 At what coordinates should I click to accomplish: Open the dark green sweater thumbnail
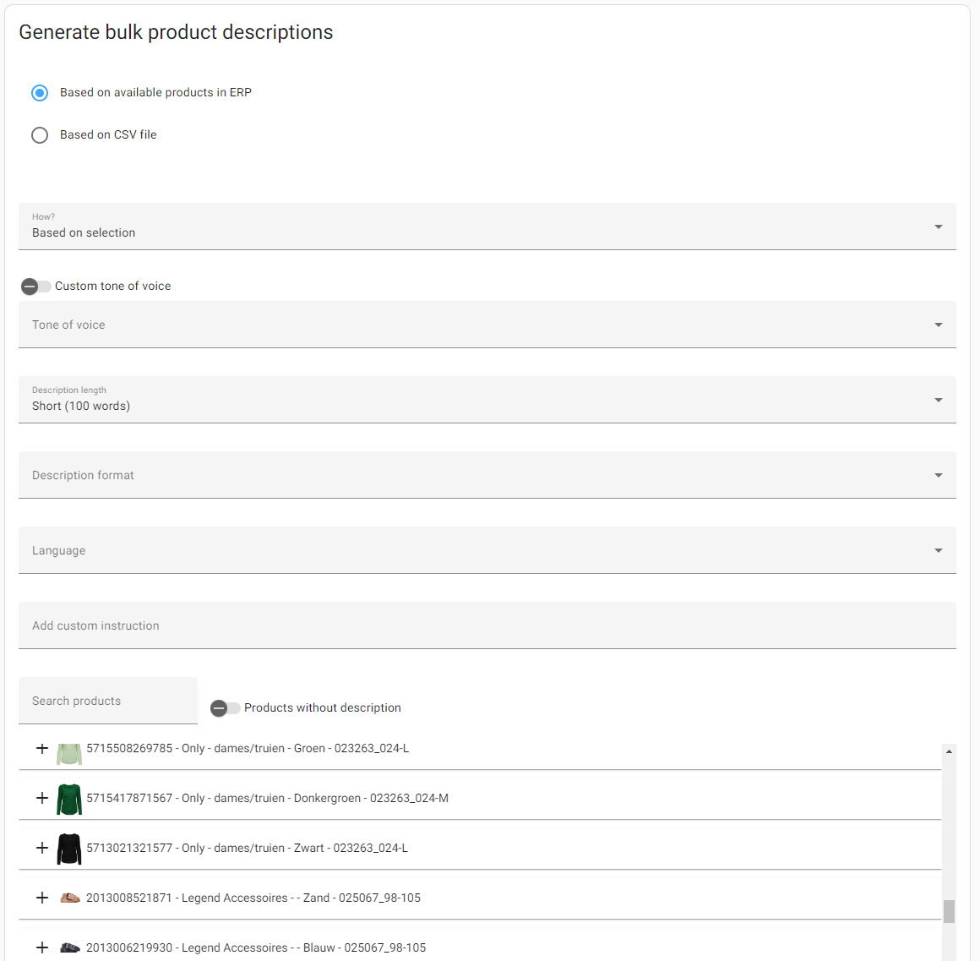pyautogui.click(x=68, y=800)
